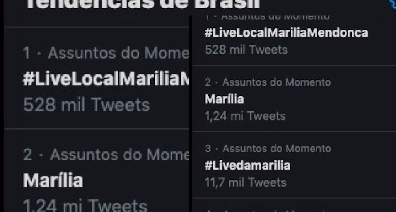Click cut-off rank 1 label atop right panel
The width and height of the screenshot is (396, 212).
[267, 17]
